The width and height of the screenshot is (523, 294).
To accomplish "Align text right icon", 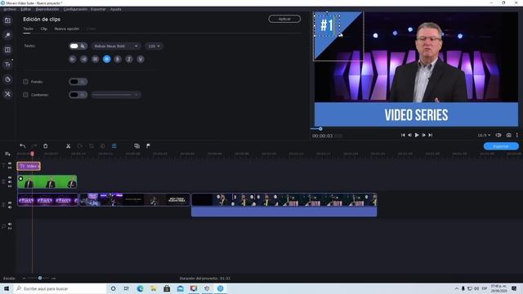I will 83,59.
